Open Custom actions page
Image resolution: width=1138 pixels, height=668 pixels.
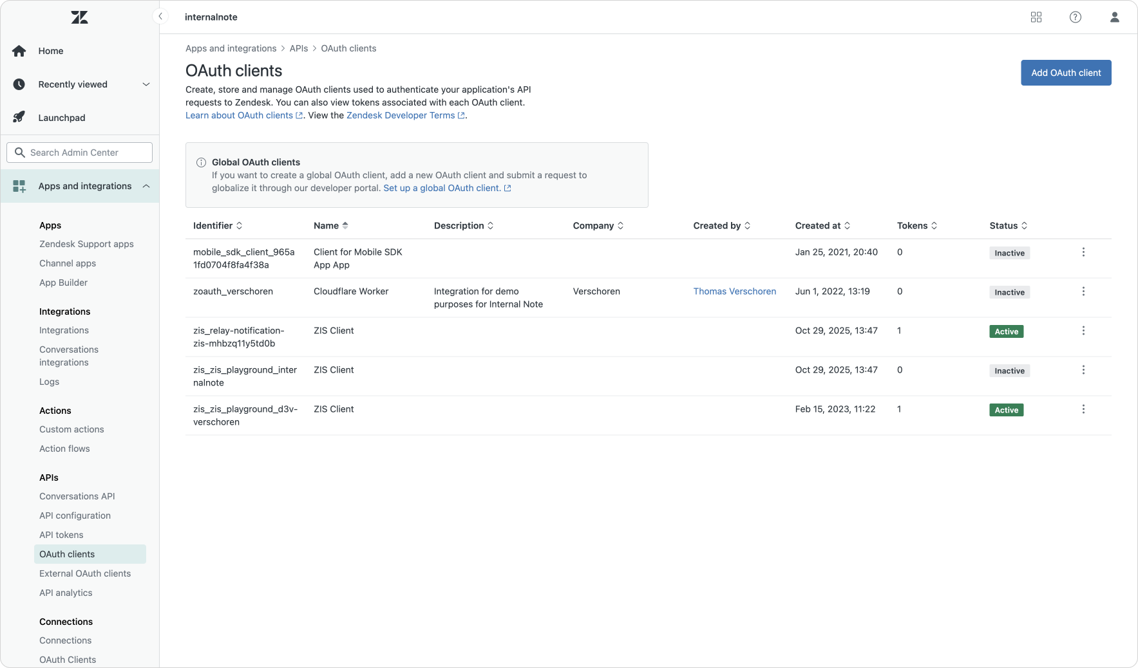click(71, 429)
